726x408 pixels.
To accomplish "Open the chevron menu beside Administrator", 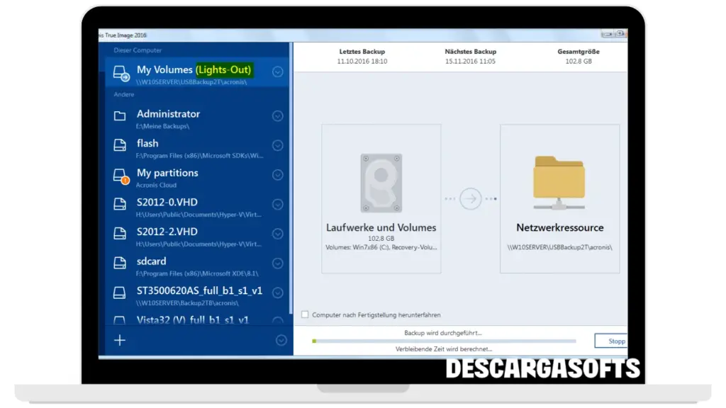I will click(x=278, y=116).
